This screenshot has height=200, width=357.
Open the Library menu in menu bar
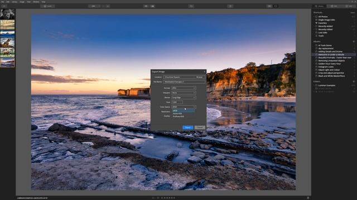pyautogui.click(x=15, y=2)
